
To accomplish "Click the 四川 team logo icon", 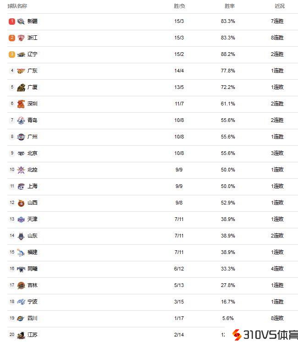I will point(21,319).
